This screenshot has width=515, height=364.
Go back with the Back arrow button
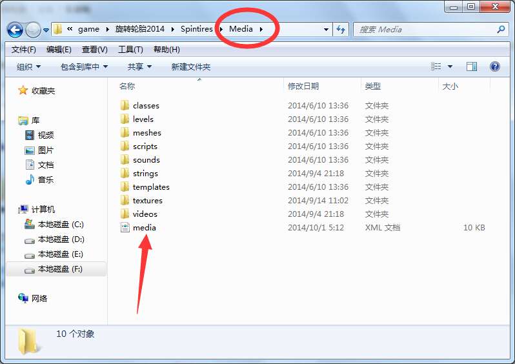point(15,30)
